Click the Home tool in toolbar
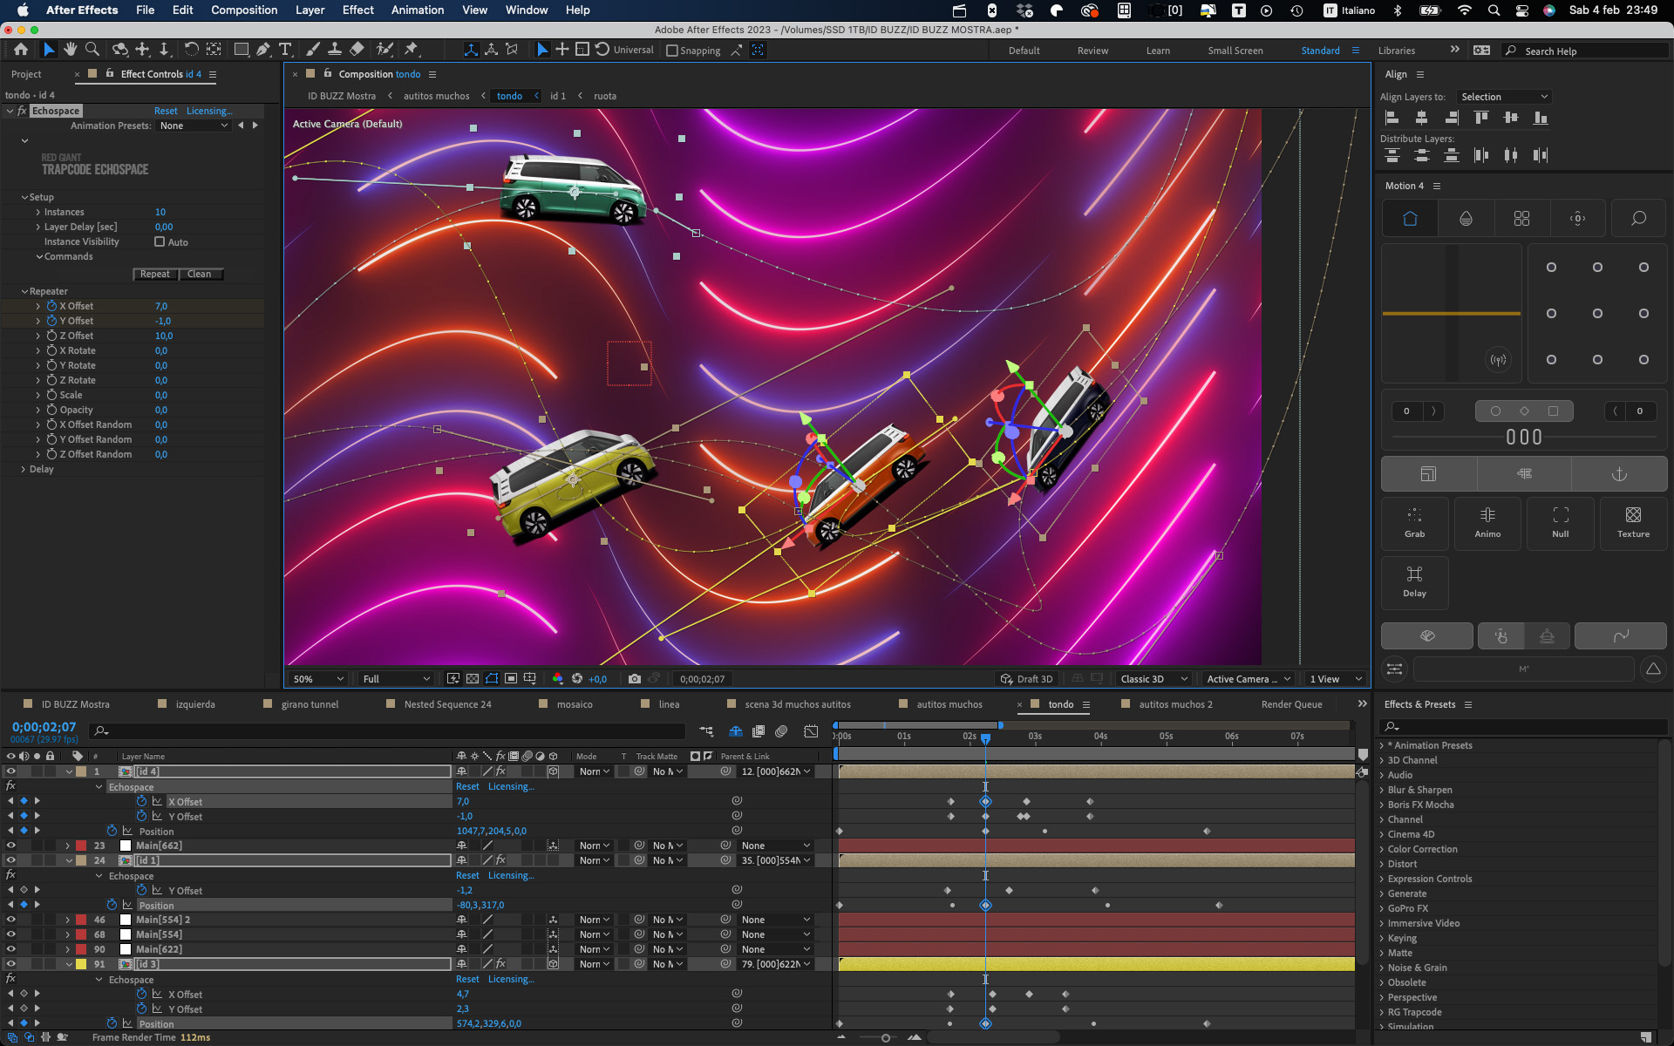Image resolution: width=1674 pixels, height=1046 pixels. point(21,50)
